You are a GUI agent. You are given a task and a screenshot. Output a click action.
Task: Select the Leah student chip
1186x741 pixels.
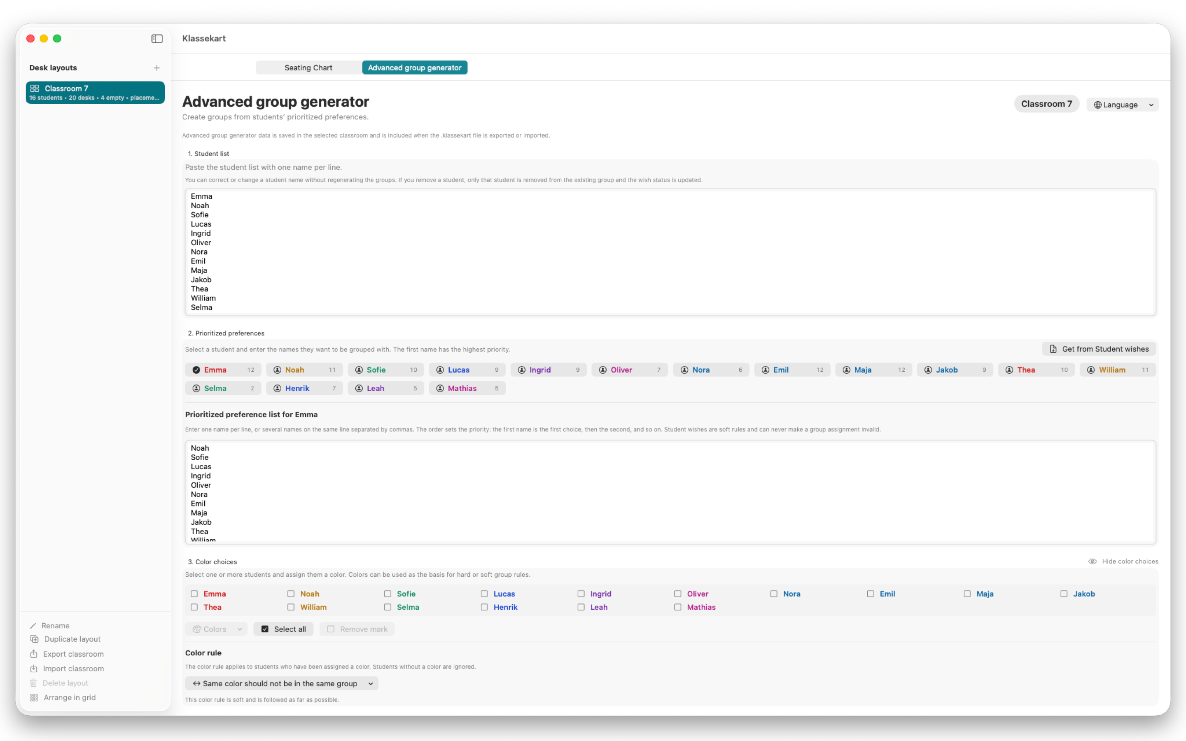pos(386,389)
